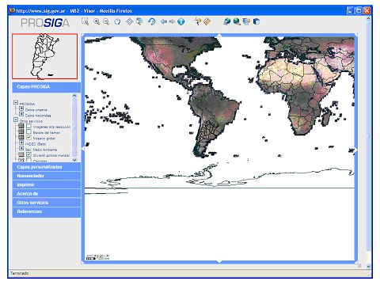Click the blue cube icon at toolbar end
The width and height of the screenshot is (380, 285).
click(256, 21)
